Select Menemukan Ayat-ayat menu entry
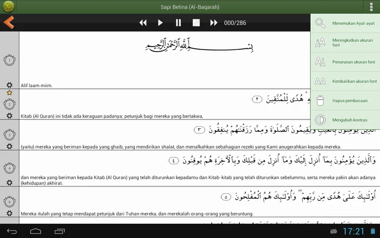Screen dimensions: 380x238 [345, 23]
